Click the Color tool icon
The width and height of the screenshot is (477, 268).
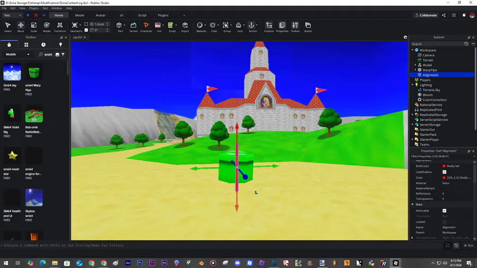213,25
